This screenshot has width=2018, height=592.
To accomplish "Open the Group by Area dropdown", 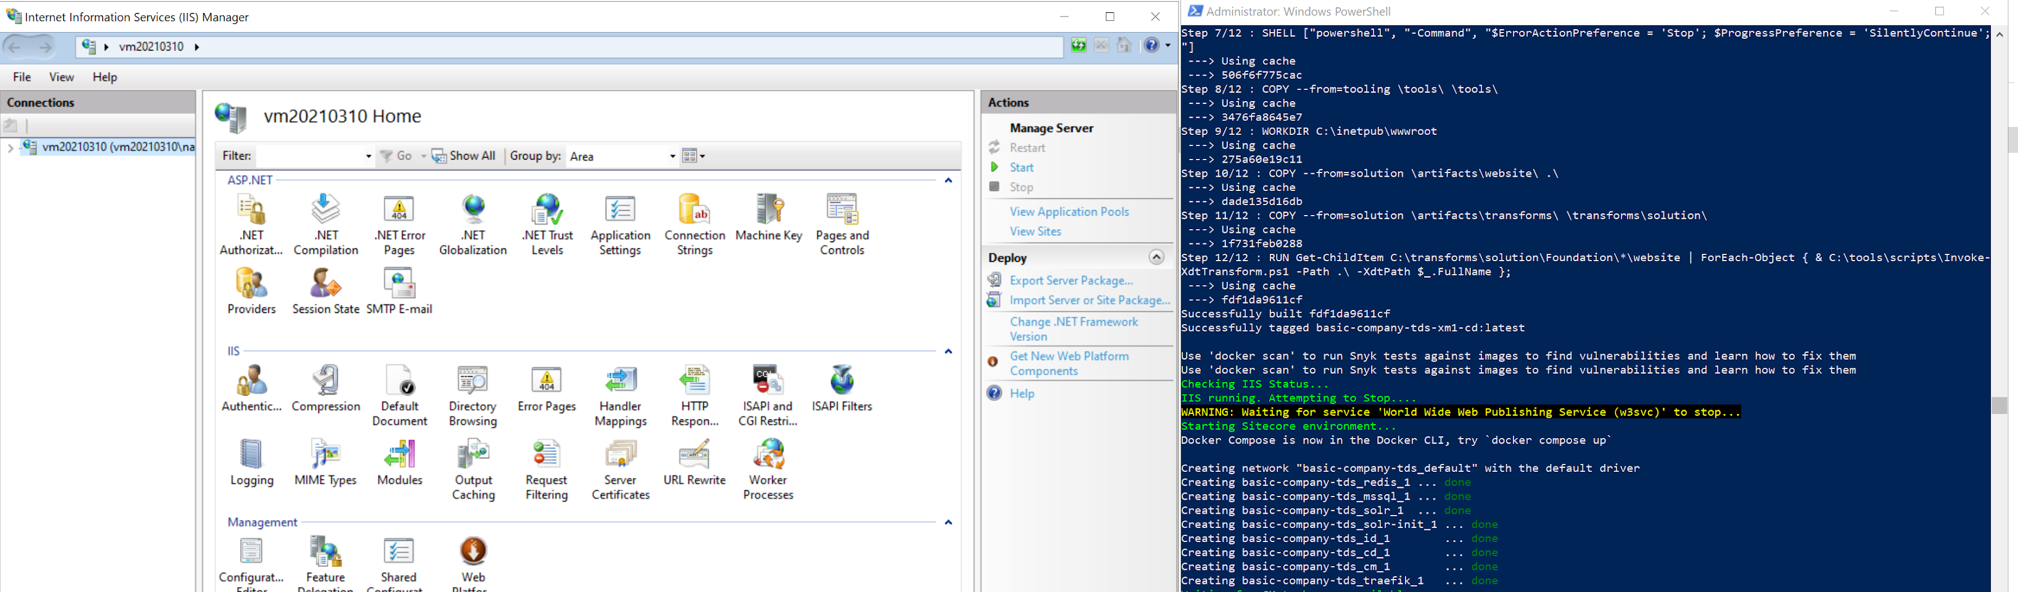I will pyautogui.click(x=672, y=156).
